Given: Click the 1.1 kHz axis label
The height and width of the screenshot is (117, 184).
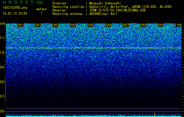Looking at the screenshot, I should point(2,38).
